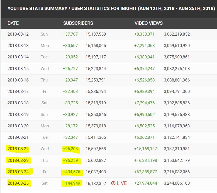The image size is (217, 193).
Task: Click subscriber gain +26,727
Action: (70, 69)
